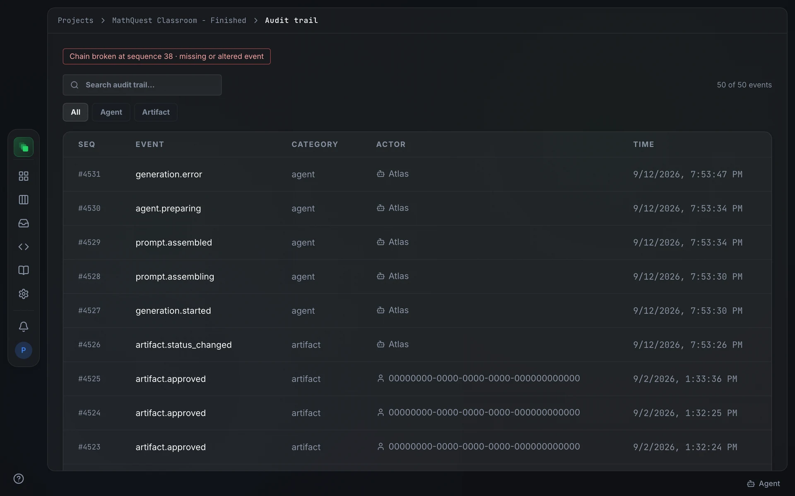Click the ACTOR column header

point(391,144)
